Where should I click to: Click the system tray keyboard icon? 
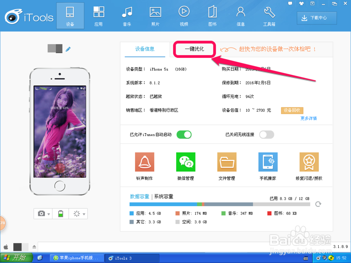(x=306, y=258)
